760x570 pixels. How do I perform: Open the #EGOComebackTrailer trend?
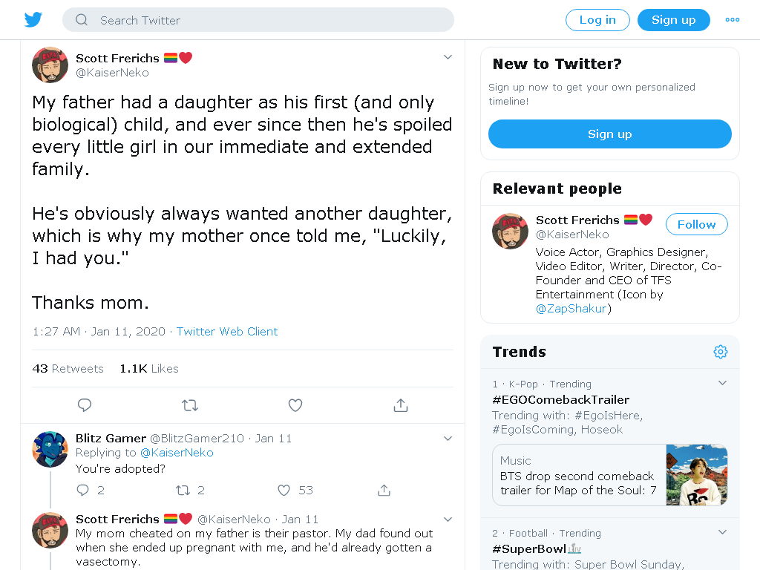(x=560, y=400)
